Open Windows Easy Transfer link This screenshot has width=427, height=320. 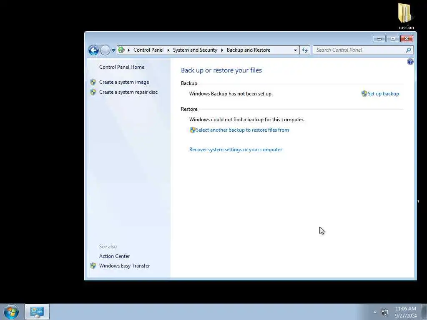pos(124,266)
